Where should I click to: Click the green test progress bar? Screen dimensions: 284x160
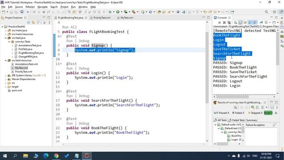[268, 113]
